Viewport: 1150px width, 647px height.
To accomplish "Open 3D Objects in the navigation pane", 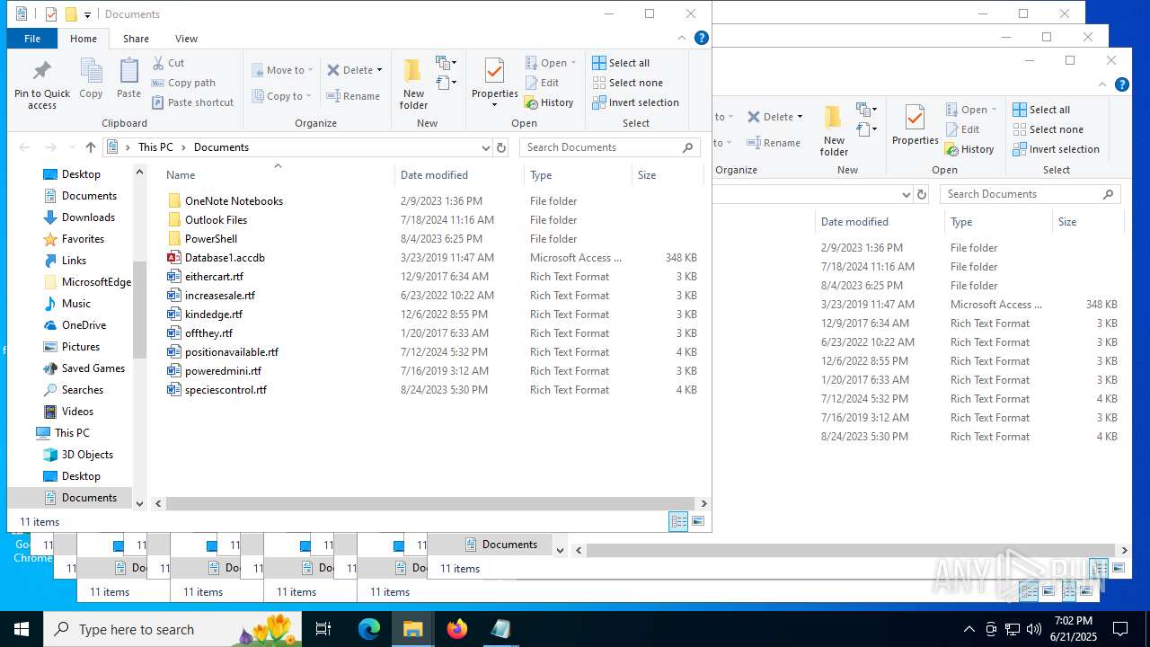I will coord(87,455).
